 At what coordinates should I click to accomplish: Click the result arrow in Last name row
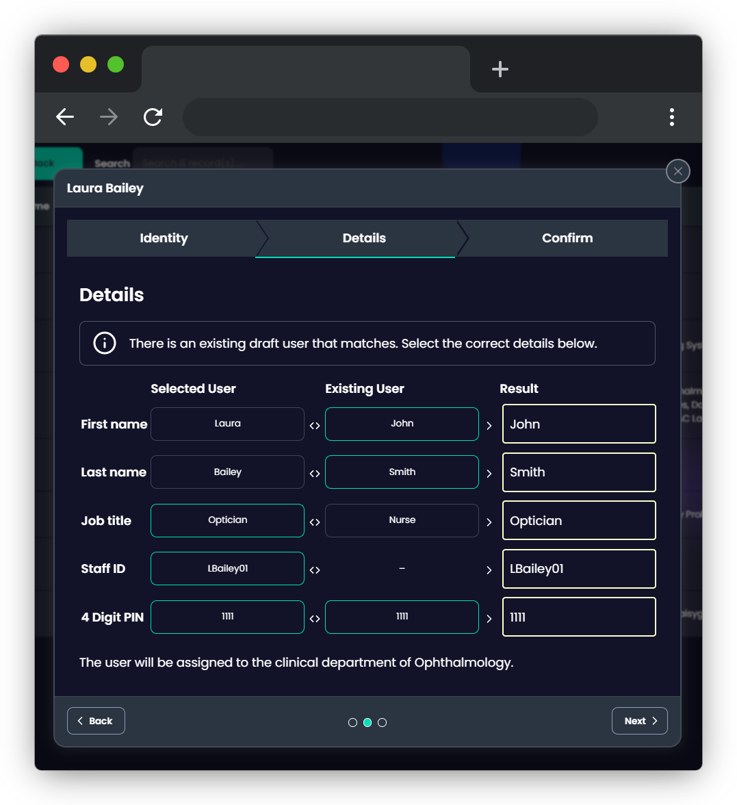489,474
